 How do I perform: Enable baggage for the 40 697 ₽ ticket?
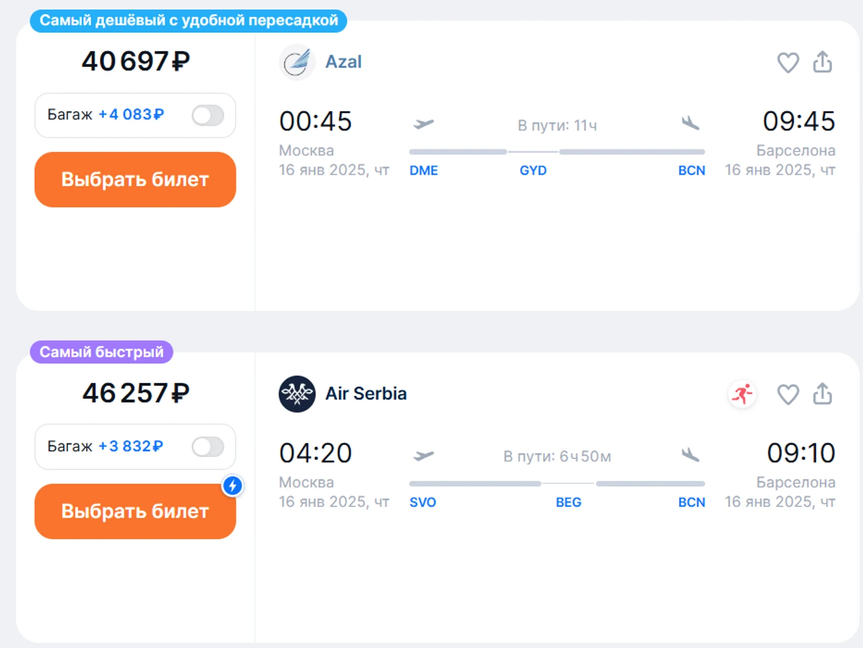point(207,115)
